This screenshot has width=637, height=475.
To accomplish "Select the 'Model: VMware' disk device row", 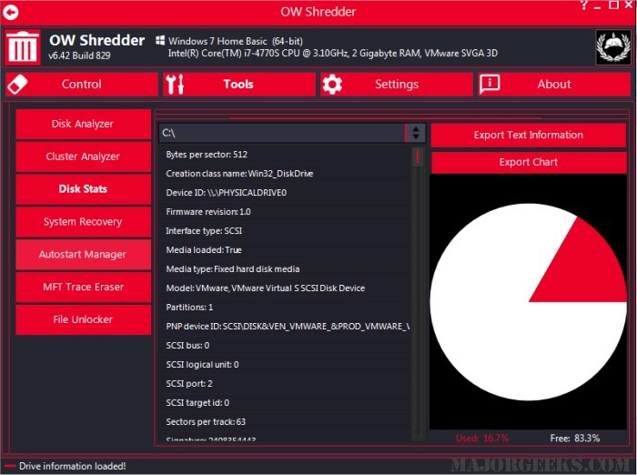I will click(x=284, y=288).
